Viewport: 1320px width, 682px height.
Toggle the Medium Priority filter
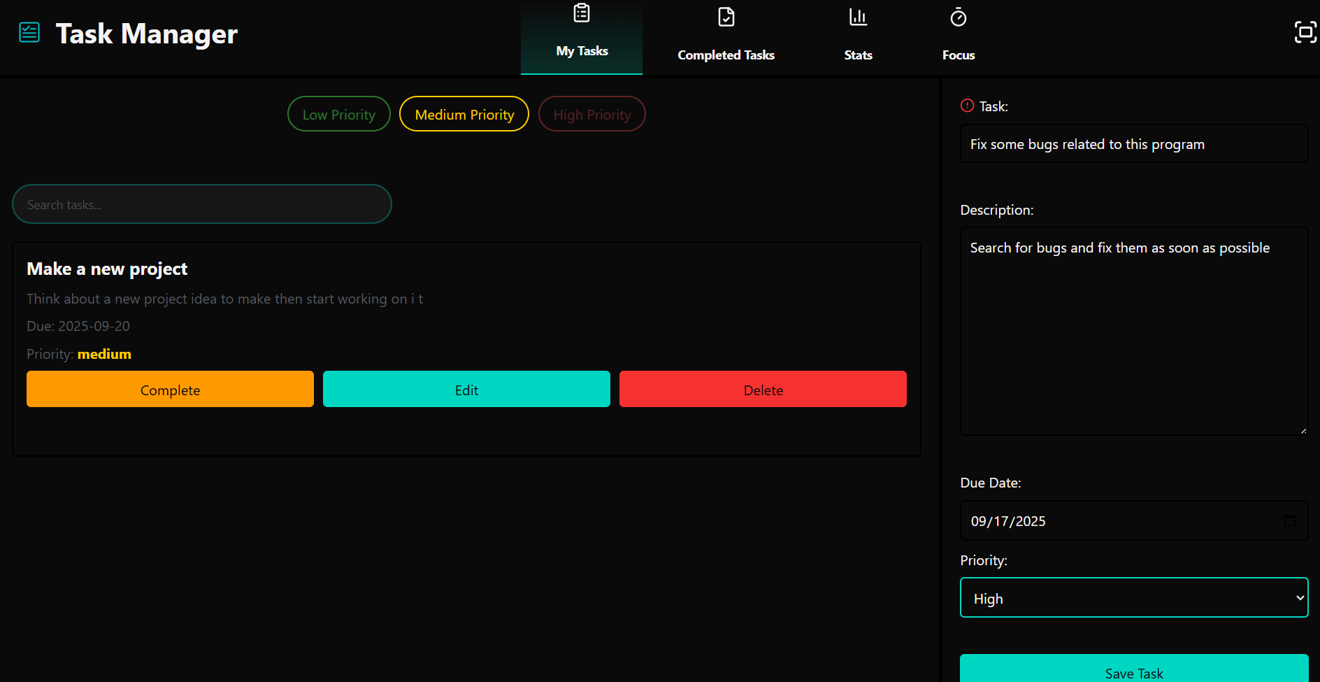pyautogui.click(x=464, y=114)
